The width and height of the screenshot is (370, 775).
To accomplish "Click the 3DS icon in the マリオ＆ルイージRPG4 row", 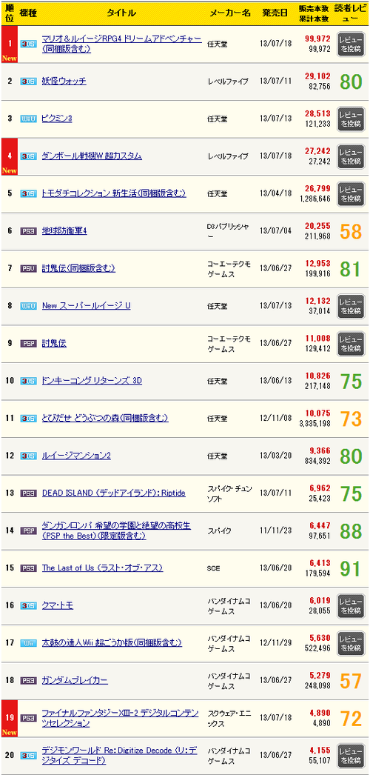I will click(28, 44).
